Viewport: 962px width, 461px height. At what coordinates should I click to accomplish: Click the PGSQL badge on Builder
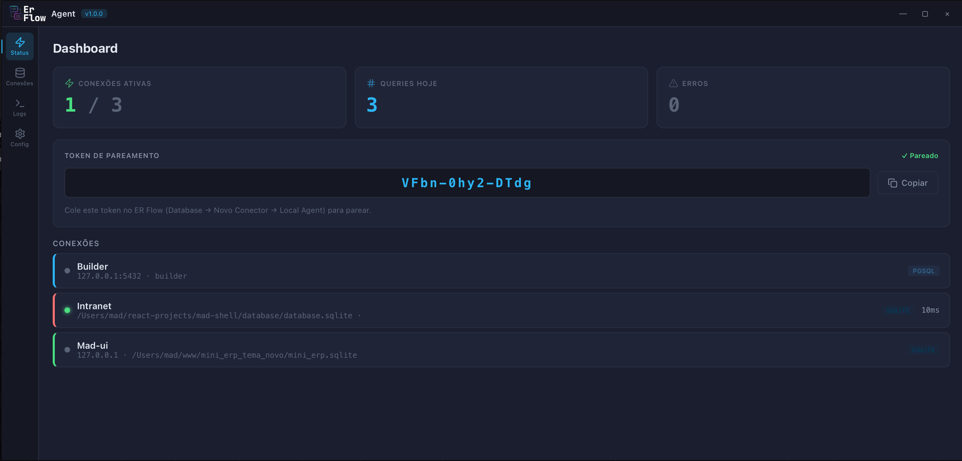pos(923,271)
